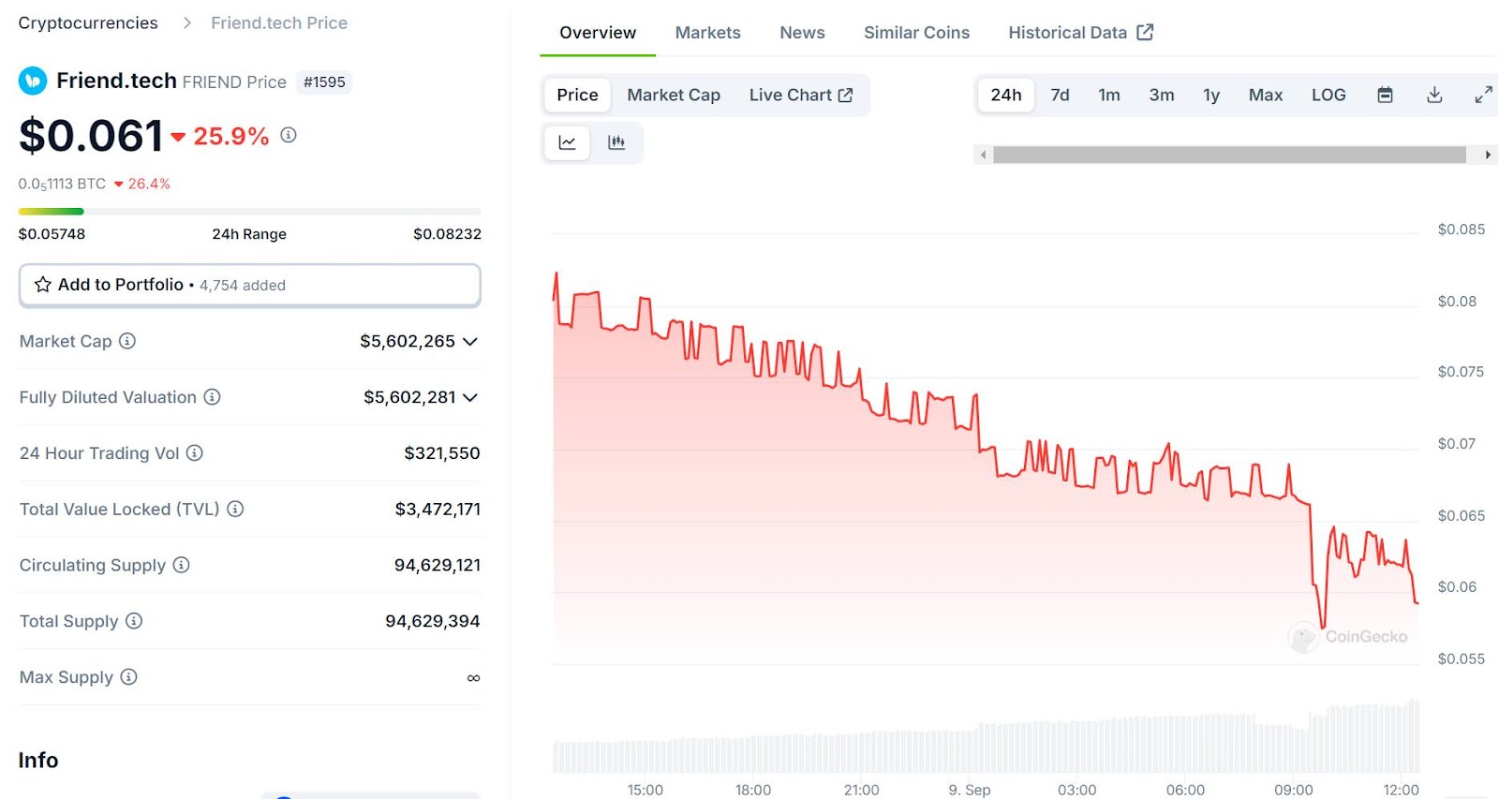Click the Friend.tech coin logo icon

pos(33,81)
